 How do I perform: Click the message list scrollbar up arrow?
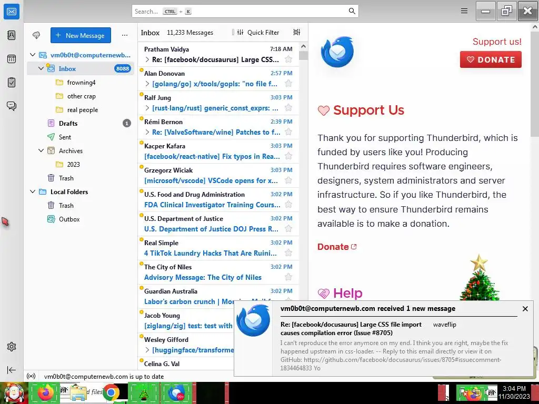pos(303,46)
